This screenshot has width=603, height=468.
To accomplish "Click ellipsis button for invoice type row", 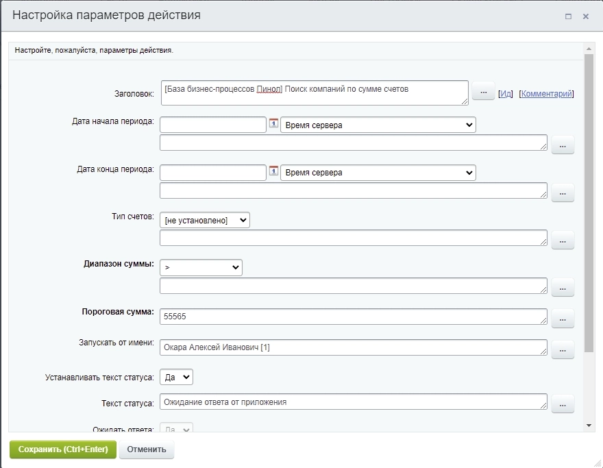I will pos(562,241).
